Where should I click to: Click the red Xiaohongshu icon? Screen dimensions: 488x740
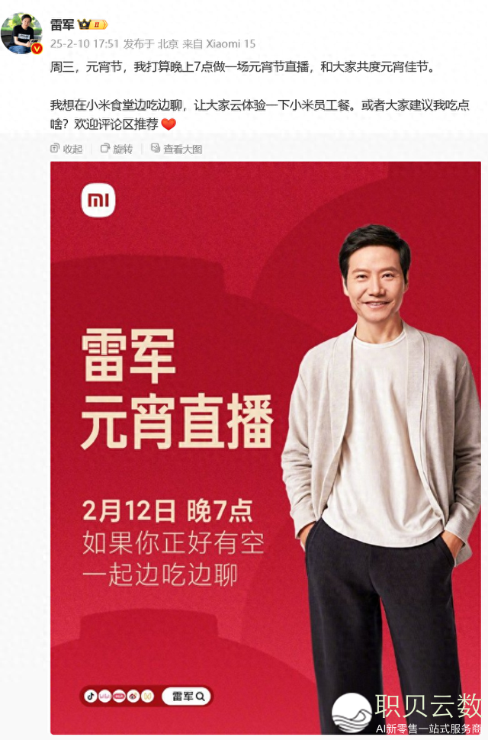[x=119, y=696]
